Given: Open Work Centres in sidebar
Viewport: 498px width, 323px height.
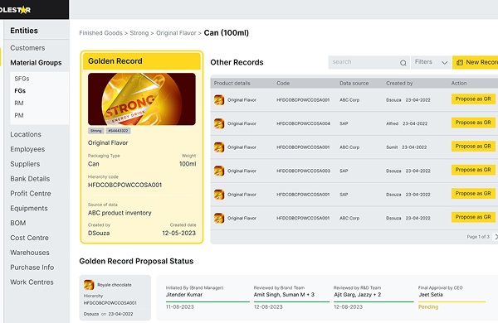Looking at the screenshot, I should [32, 282].
